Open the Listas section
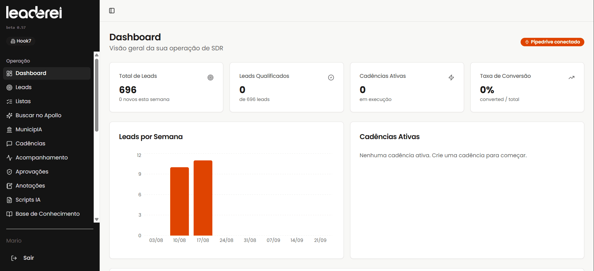 [x=47, y=101]
